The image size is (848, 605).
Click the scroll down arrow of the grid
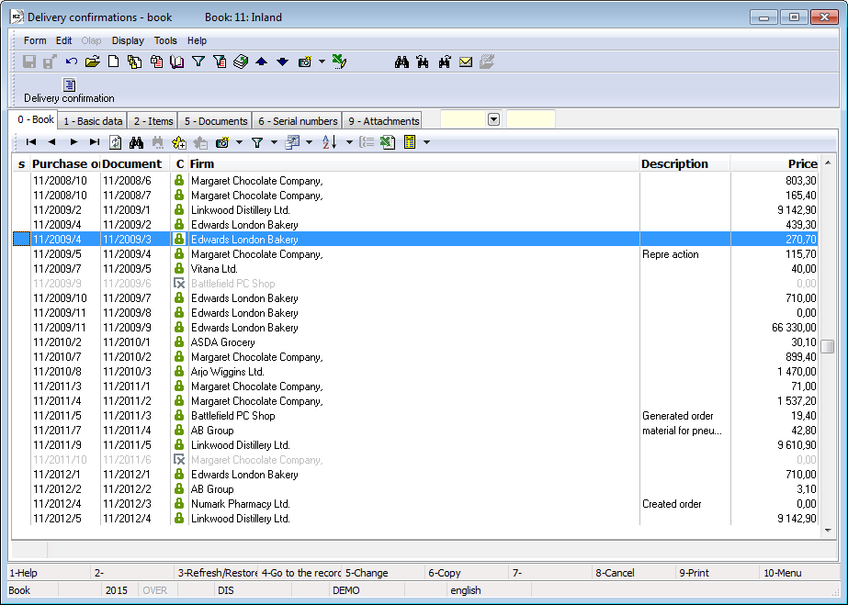coord(828,531)
